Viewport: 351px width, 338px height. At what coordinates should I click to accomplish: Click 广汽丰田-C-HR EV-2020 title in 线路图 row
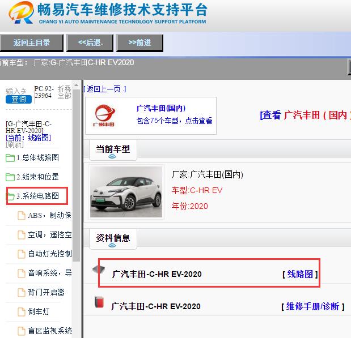pyautogui.click(x=157, y=274)
